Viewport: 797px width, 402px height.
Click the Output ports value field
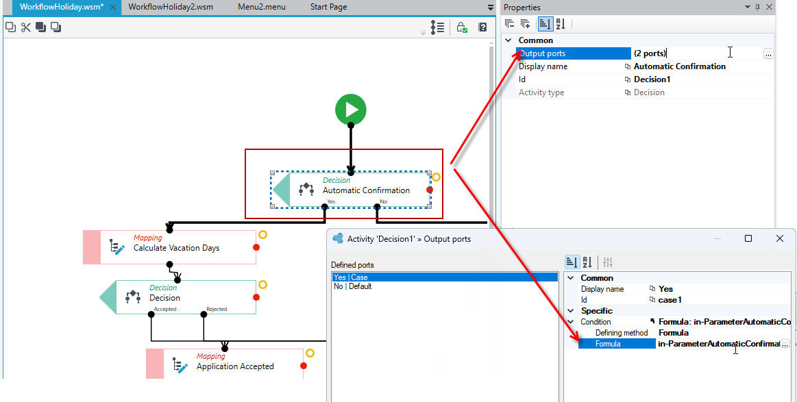(696, 53)
